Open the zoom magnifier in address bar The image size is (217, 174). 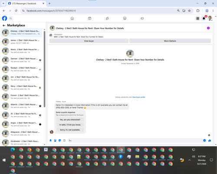[x=178, y=11]
